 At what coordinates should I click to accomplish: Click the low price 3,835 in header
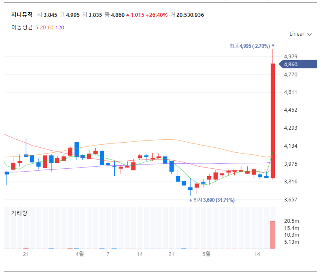coord(95,15)
